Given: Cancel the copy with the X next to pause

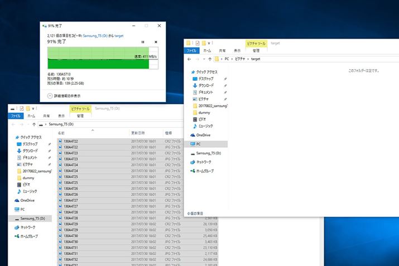Looking at the screenshot, I should 156,42.
